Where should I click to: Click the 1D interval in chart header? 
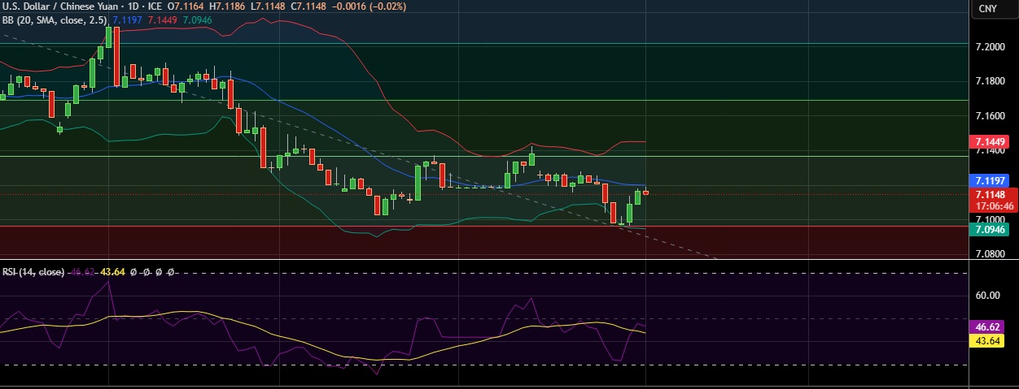130,6
